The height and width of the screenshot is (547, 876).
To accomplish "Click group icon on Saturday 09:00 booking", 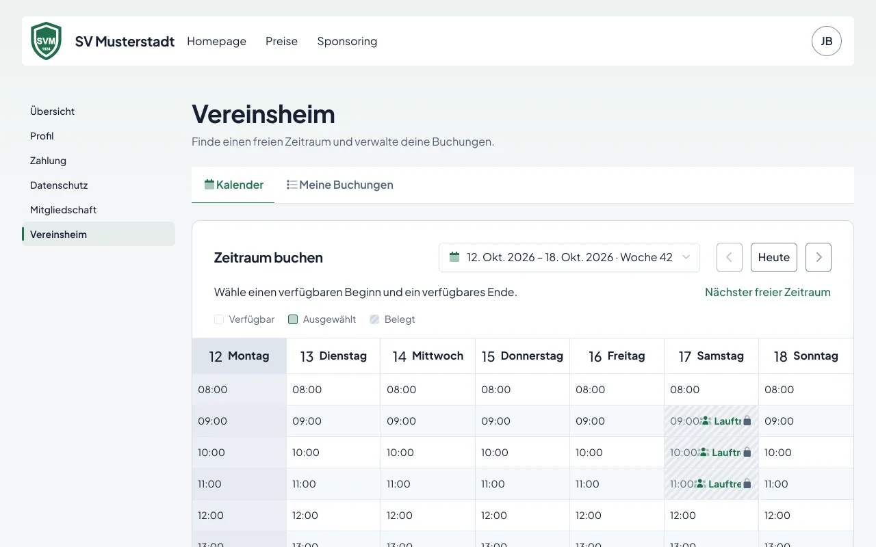I will 706,421.
